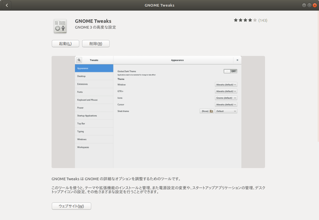Launch the app via 起動 button
Screen dimensions: 319x220
coord(65,43)
